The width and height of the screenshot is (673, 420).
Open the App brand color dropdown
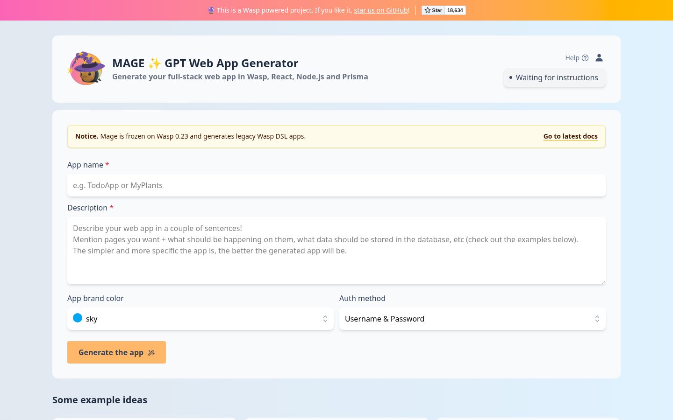200,319
